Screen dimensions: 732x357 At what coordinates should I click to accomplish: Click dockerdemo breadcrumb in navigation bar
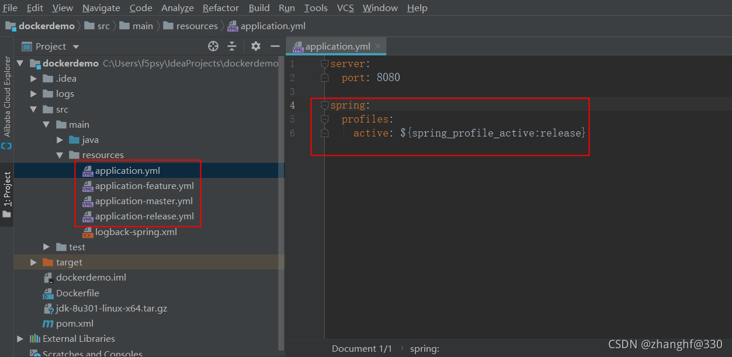coord(40,26)
